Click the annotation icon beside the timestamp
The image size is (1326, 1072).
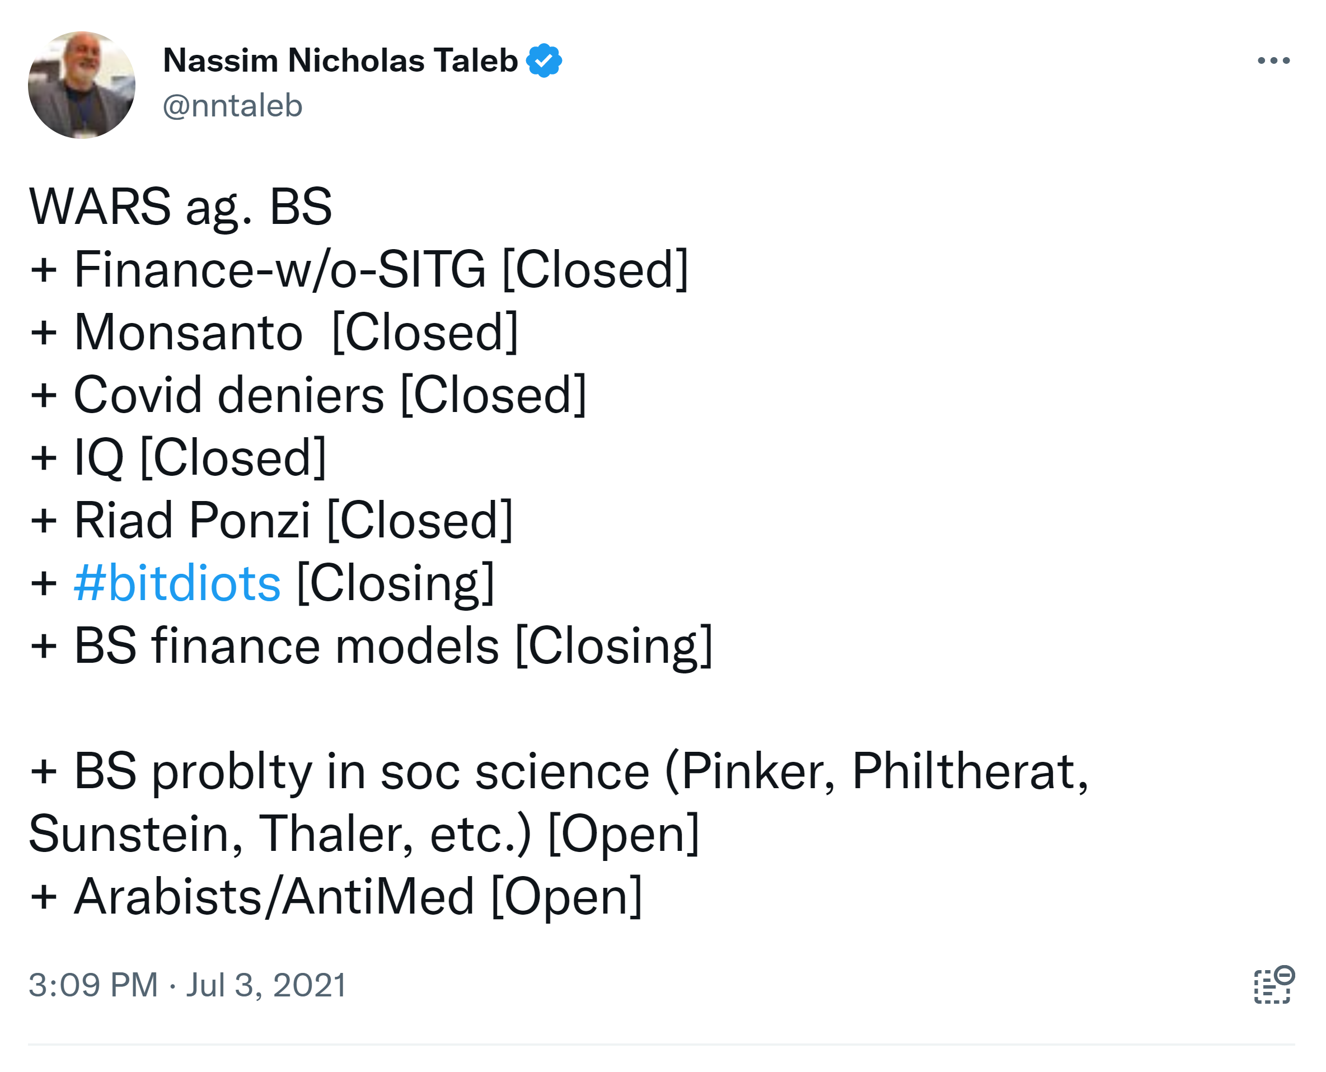[x=1273, y=985]
